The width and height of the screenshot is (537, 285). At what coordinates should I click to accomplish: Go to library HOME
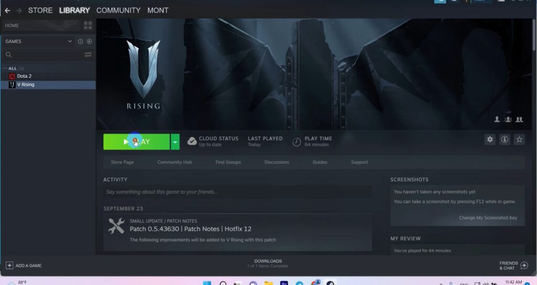[x=12, y=25]
